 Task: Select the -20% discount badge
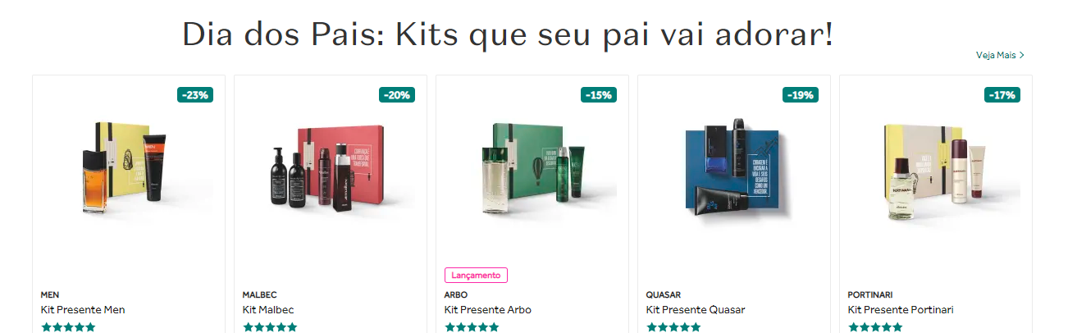(x=397, y=95)
